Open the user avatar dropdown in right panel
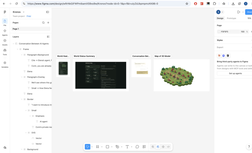This screenshot has width=252, height=153. (x=222, y=12)
